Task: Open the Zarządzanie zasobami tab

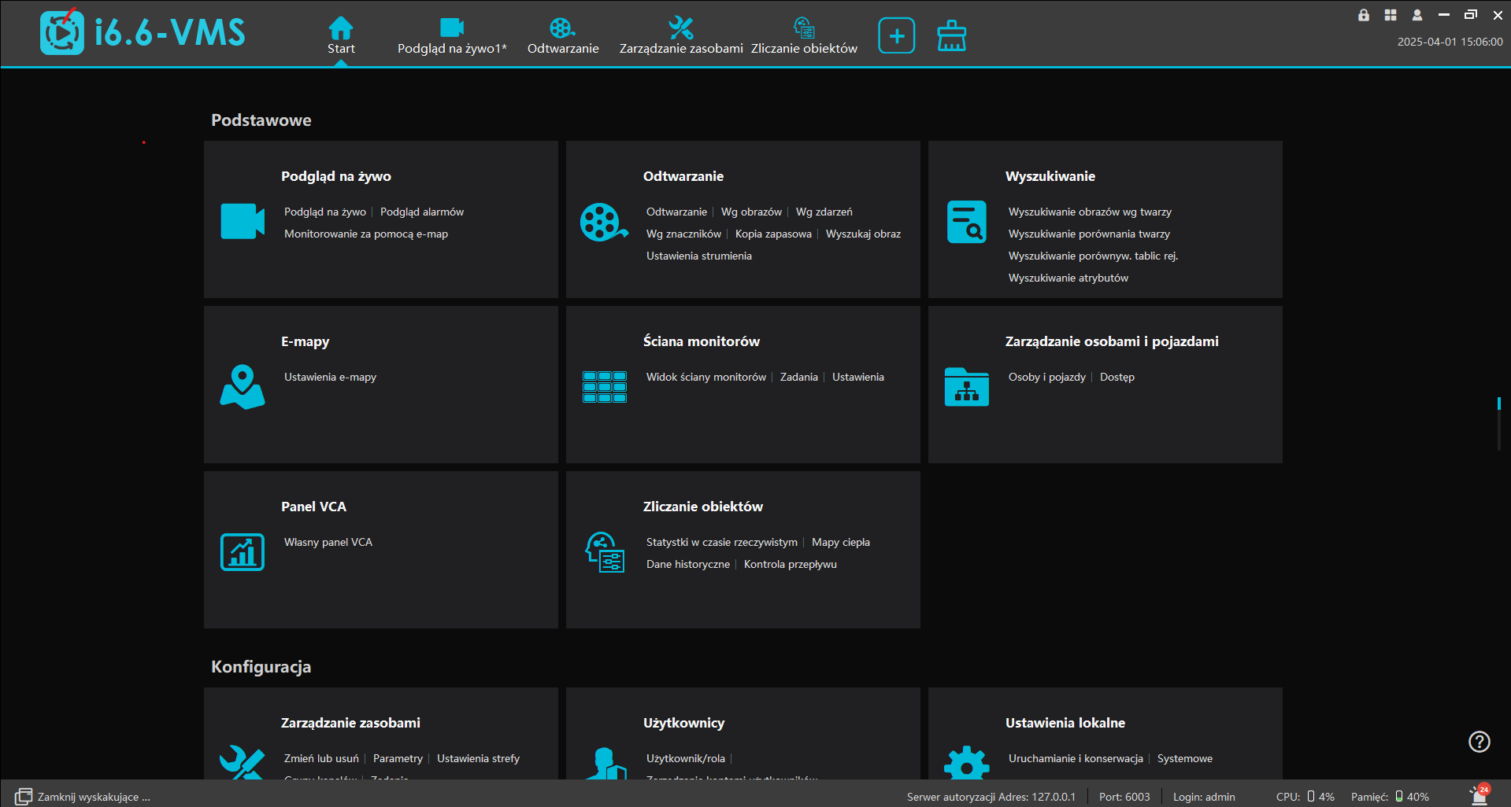Action: pyautogui.click(x=680, y=36)
